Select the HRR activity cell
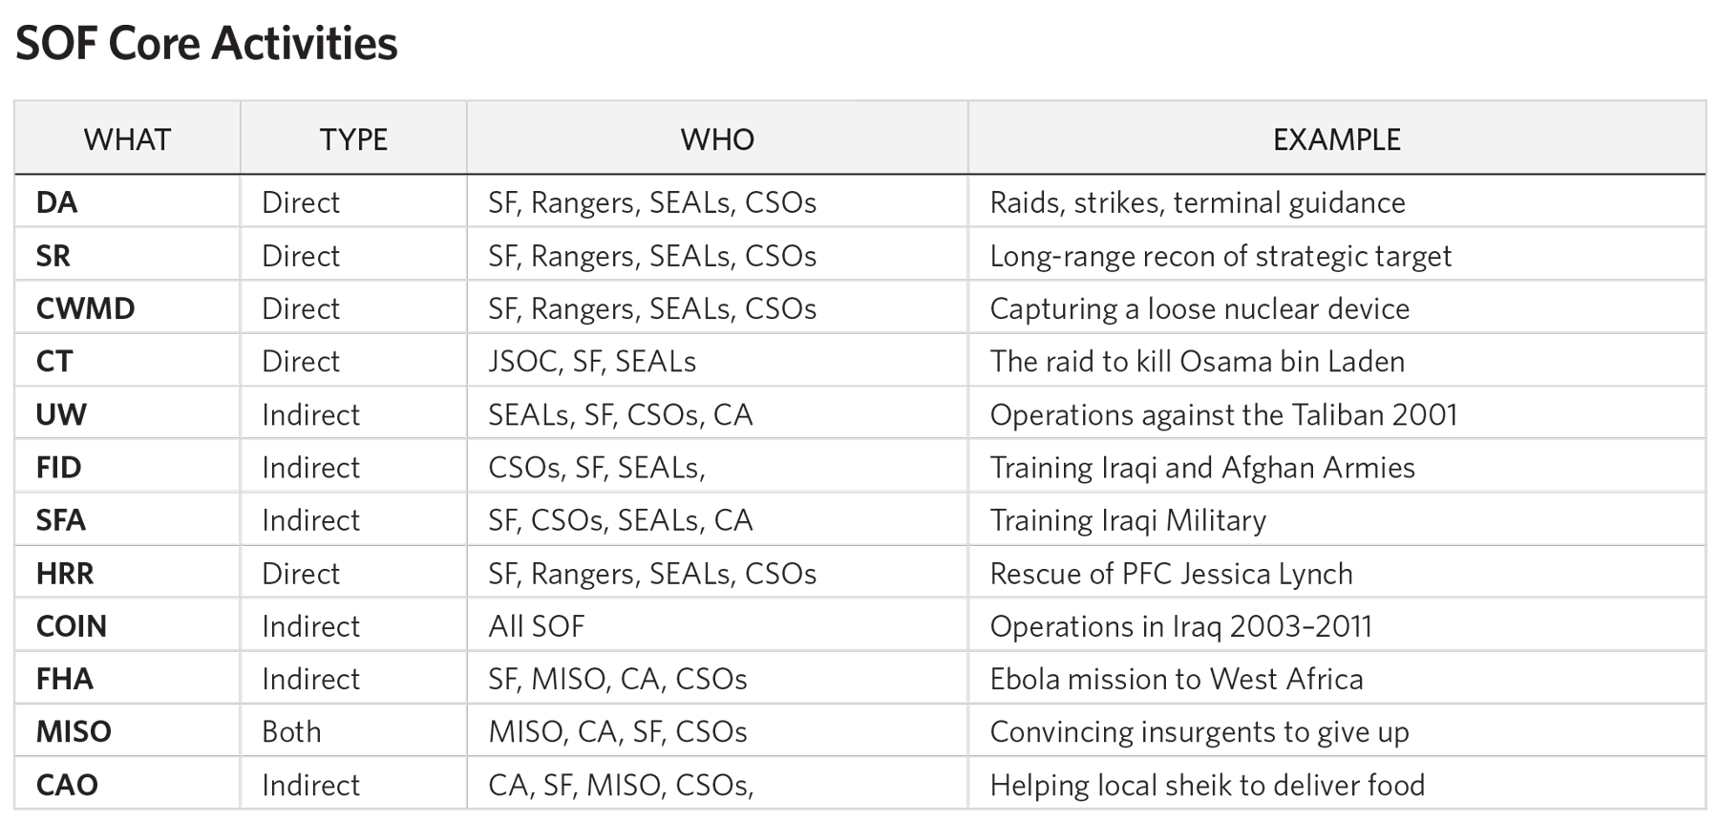The width and height of the screenshot is (1719, 821). tap(65, 574)
